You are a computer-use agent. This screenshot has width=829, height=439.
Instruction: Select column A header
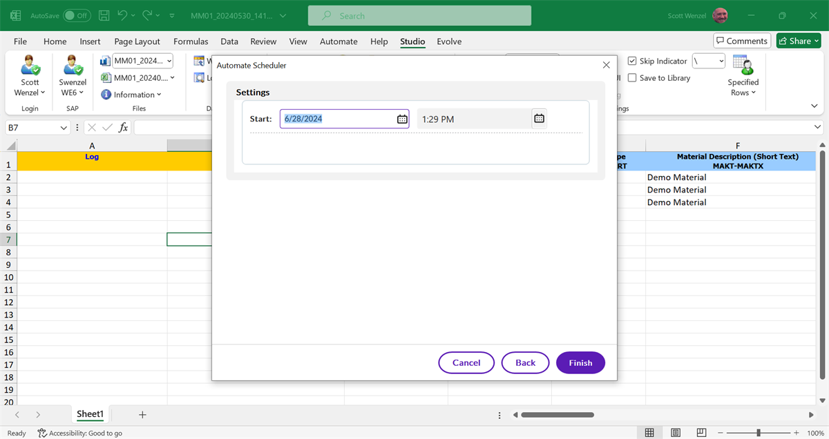92,146
